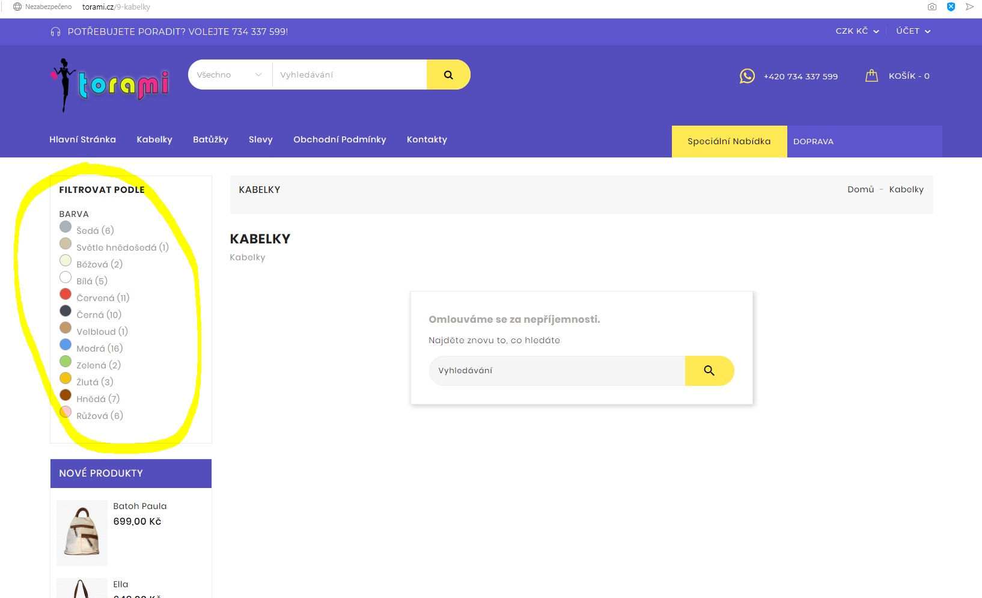Open the ÚČET account dropdown

coord(913,31)
